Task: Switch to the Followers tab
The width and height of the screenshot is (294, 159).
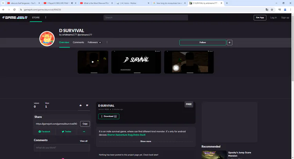Action: pyautogui.click(x=94, y=42)
